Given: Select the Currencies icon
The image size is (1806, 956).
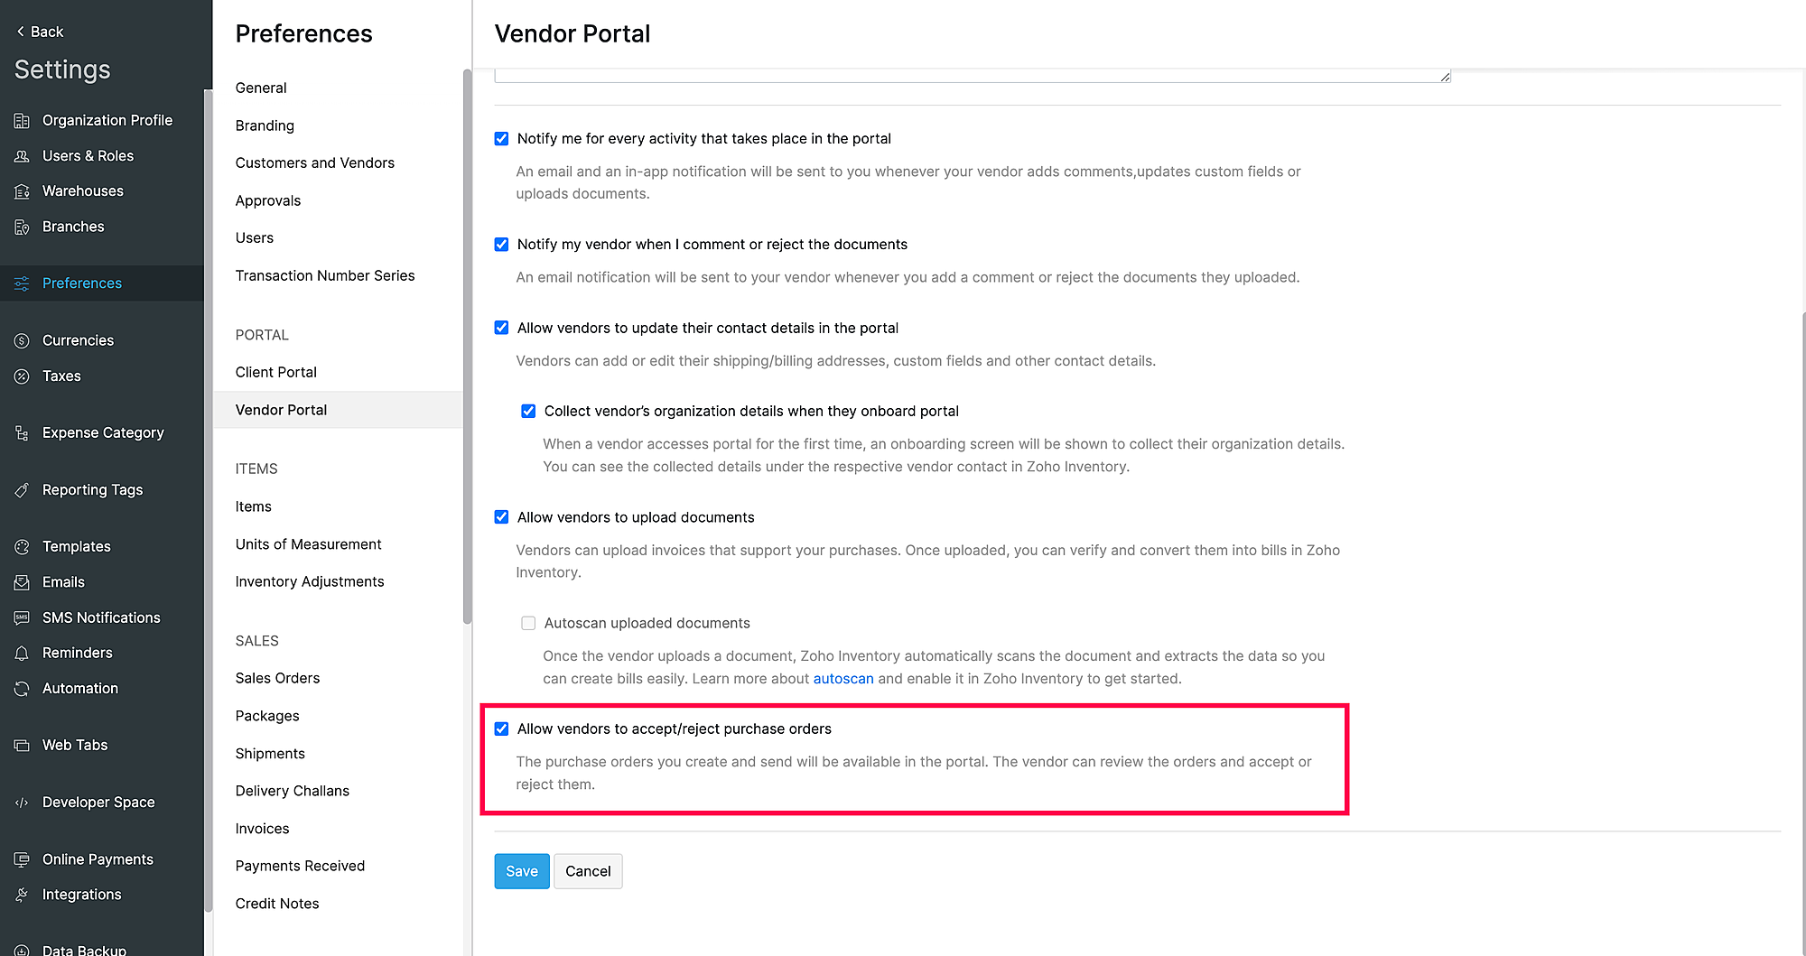Looking at the screenshot, I should pyautogui.click(x=22, y=340).
